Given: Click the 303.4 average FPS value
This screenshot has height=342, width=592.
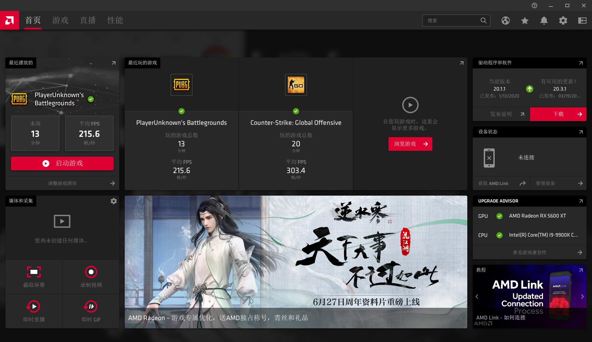Looking at the screenshot, I should 296,170.
